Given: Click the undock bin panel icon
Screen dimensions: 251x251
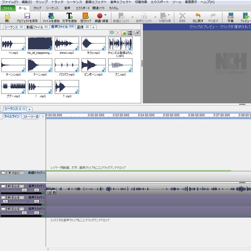Looking at the screenshot, I should (x=138, y=33).
